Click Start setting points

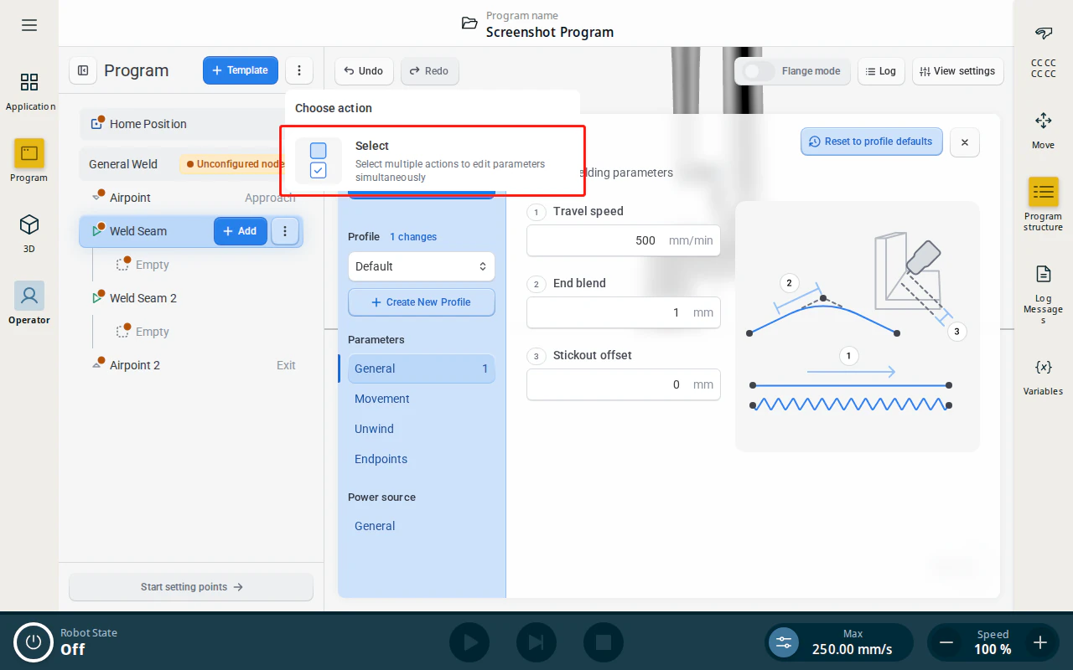coord(191,587)
